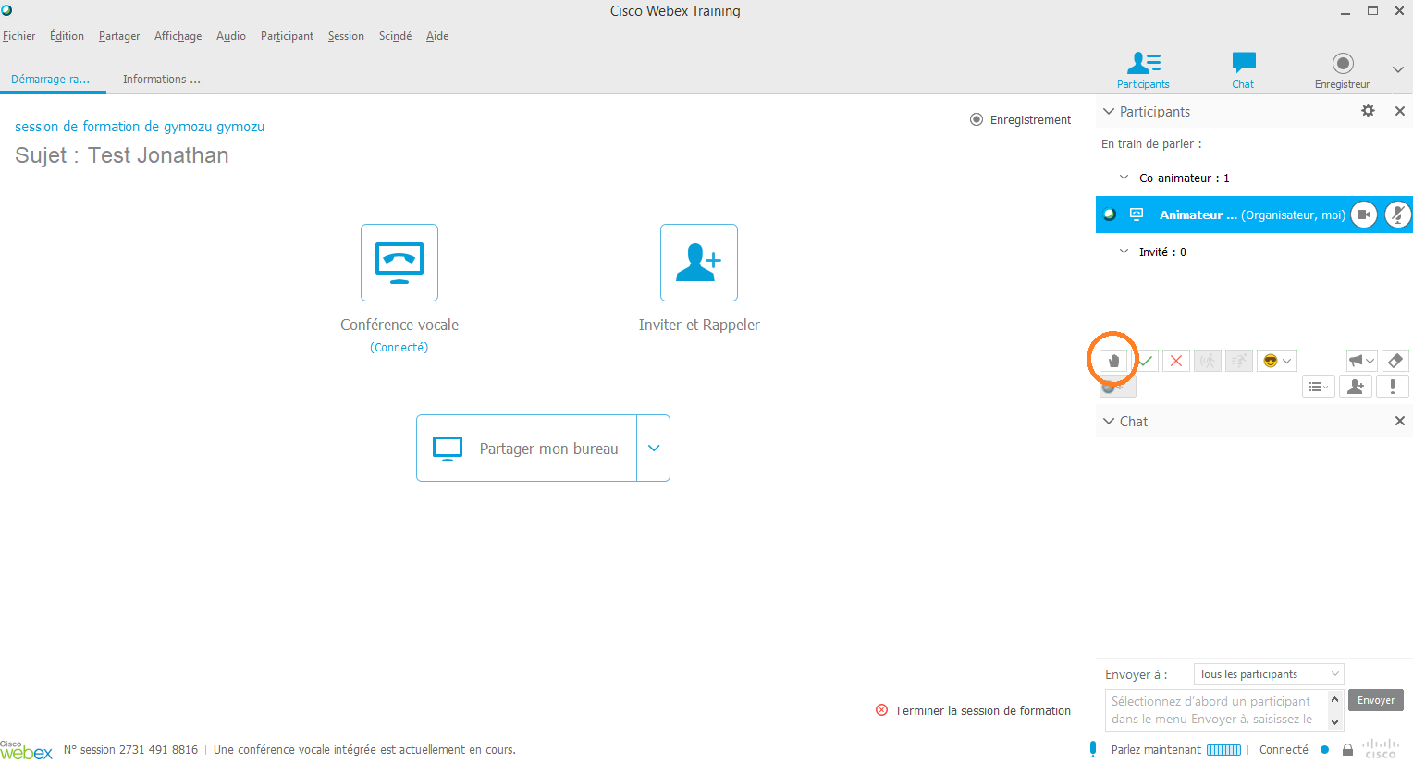Open the list options dropdown in participant toolbar

[x=1319, y=387]
